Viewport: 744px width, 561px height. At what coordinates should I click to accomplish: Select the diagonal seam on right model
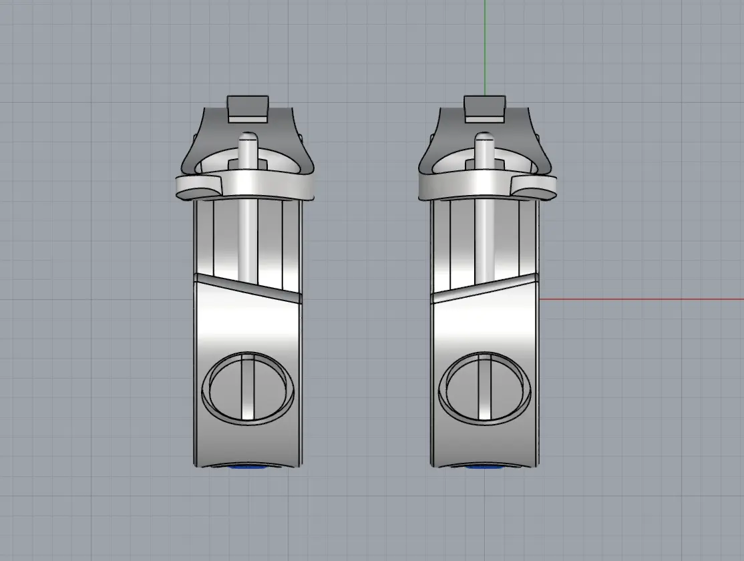[x=484, y=285]
